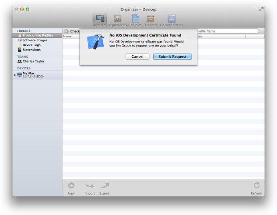Open the Projects organizer icon

point(135,20)
